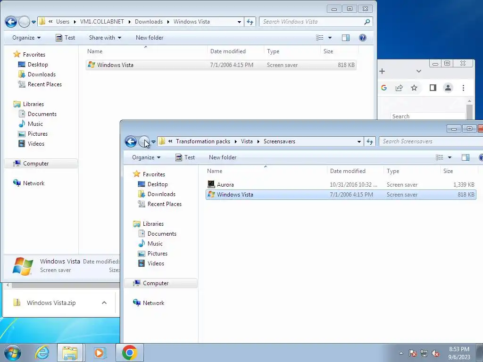The image size is (483, 362).
Task: Open Chrome profile avatar menu
Action: (x=448, y=88)
